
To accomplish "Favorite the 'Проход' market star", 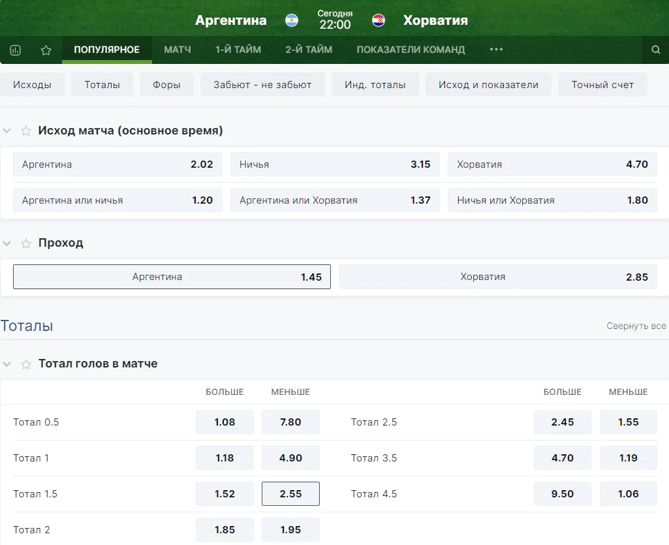I will point(26,243).
